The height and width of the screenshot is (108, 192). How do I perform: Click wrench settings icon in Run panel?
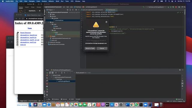[x=47, y=81]
